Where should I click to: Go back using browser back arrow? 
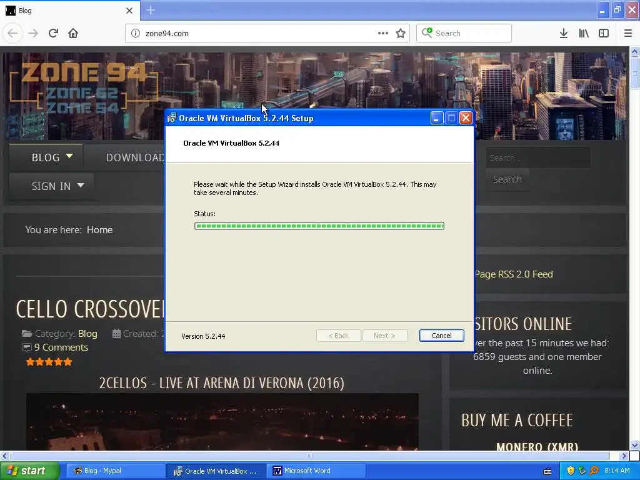point(12,33)
